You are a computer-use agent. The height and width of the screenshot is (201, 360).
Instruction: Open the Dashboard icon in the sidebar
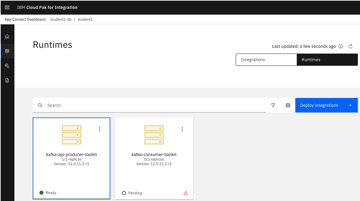(7, 51)
